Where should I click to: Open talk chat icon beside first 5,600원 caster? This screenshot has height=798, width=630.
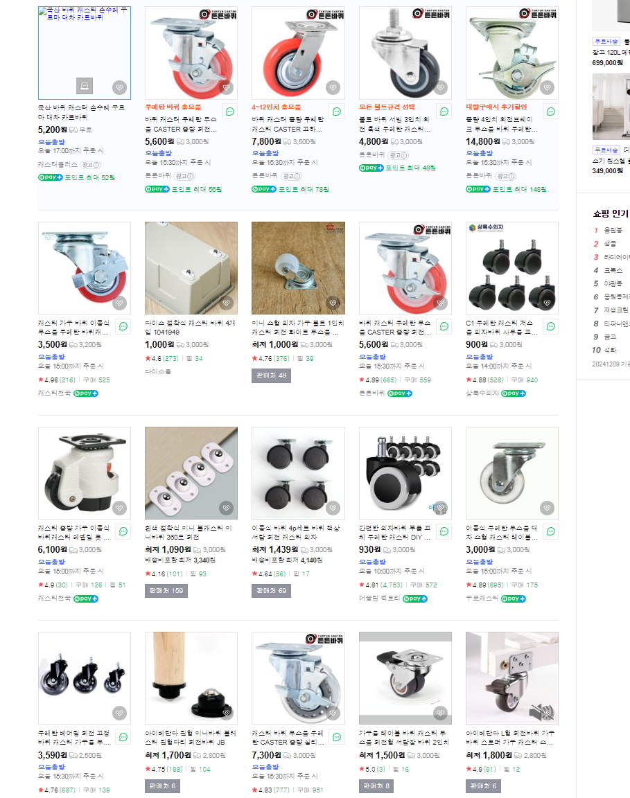coord(230,112)
